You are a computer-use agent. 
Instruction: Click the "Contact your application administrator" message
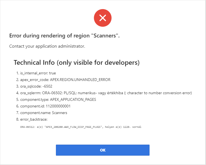(x=47, y=46)
